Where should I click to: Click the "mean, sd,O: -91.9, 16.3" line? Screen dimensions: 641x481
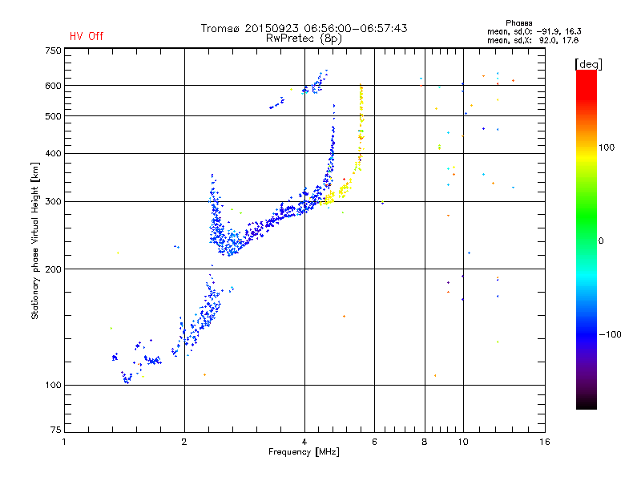pos(534,31)
